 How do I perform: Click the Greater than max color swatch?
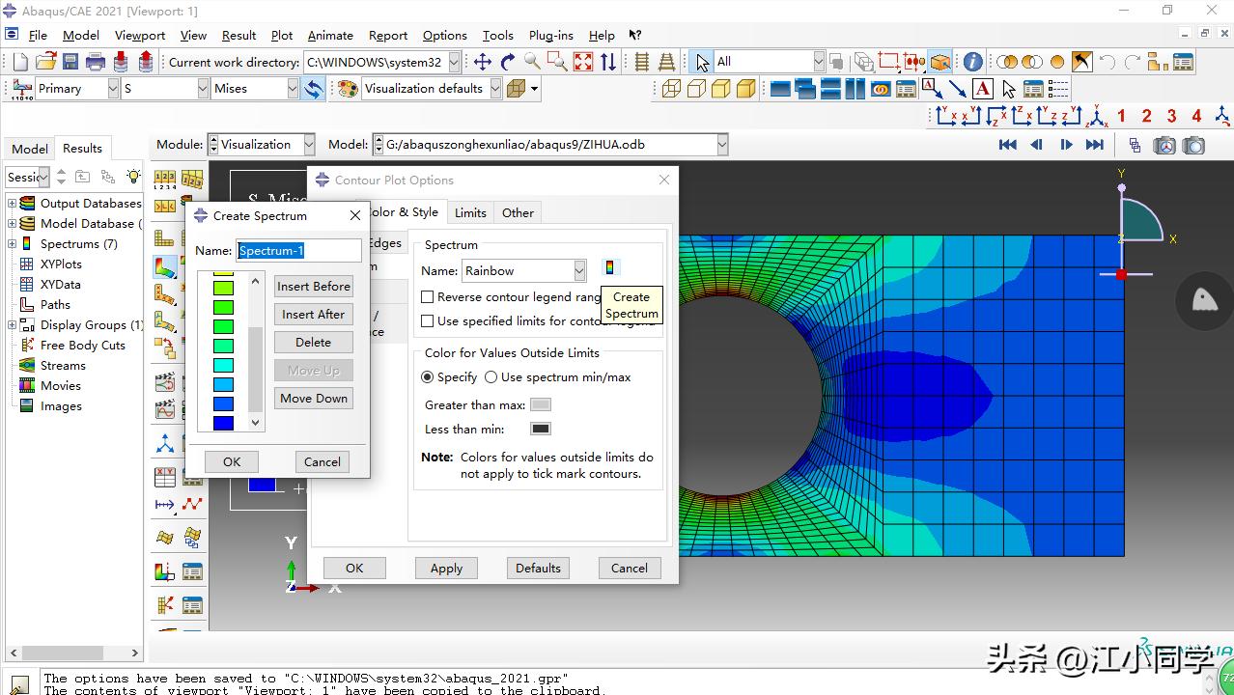coord(541,405)
